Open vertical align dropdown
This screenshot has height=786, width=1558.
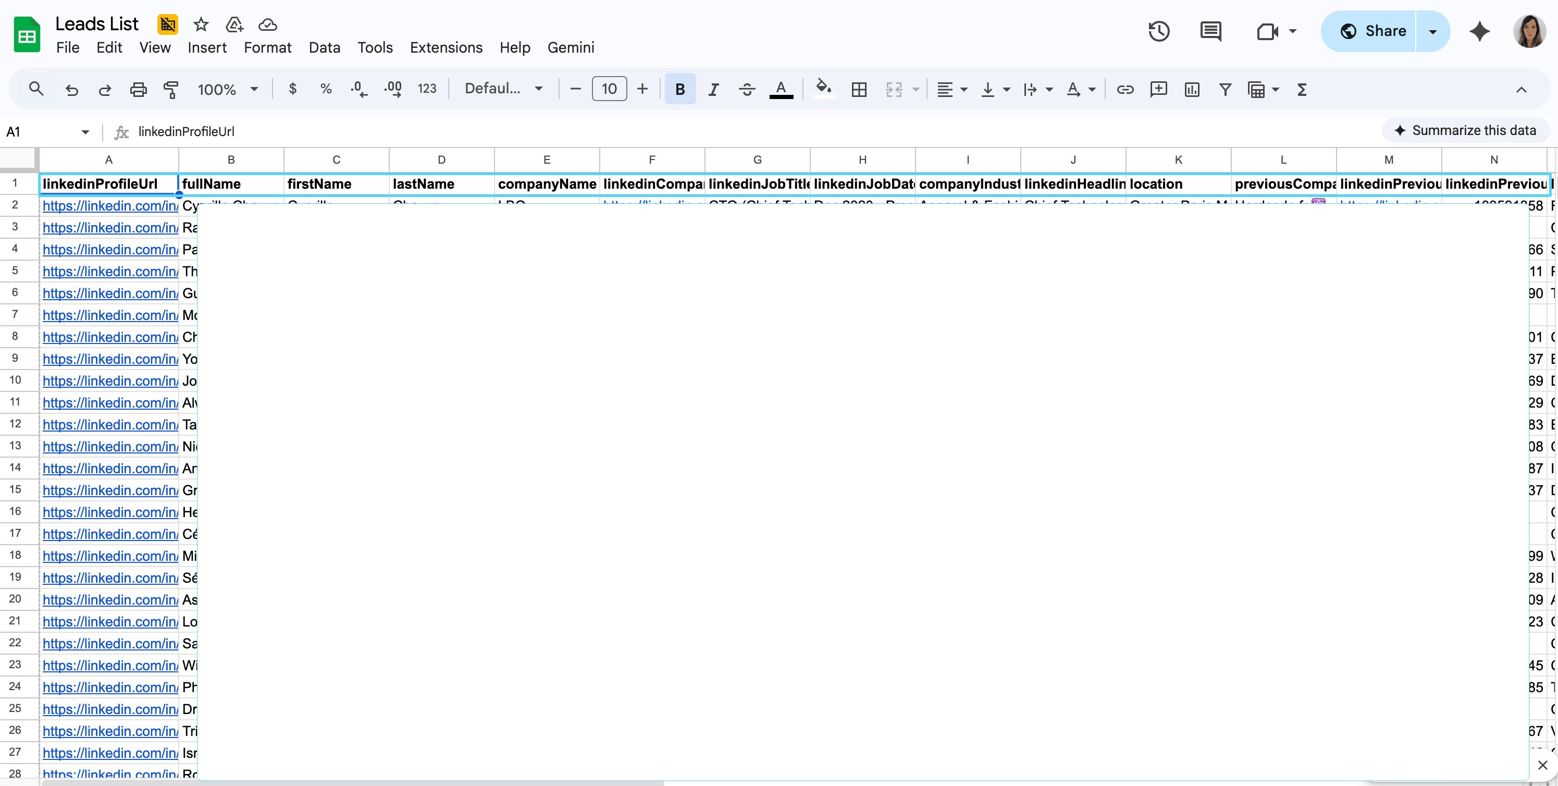click(996, 90)
